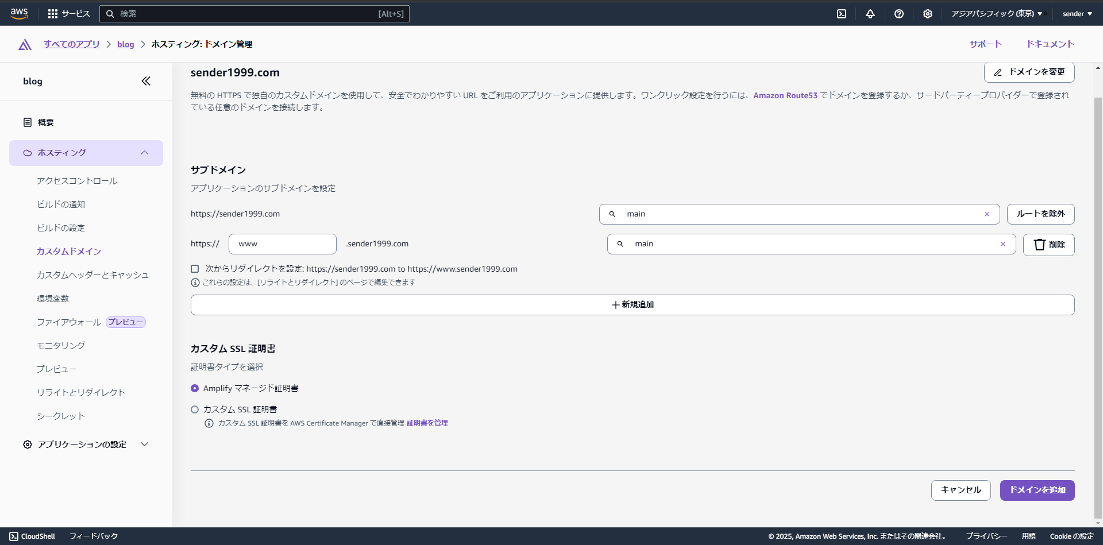
Task: Open the 概要 page
Action: pyautogui.click(x=46, y=122)
